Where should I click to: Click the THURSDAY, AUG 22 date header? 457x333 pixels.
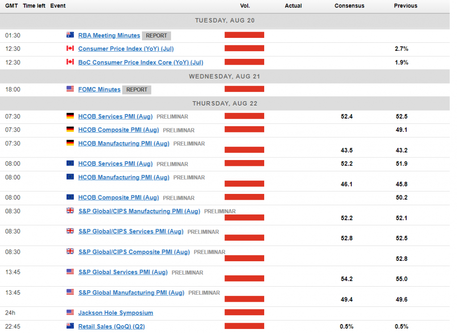click(225, 103)
